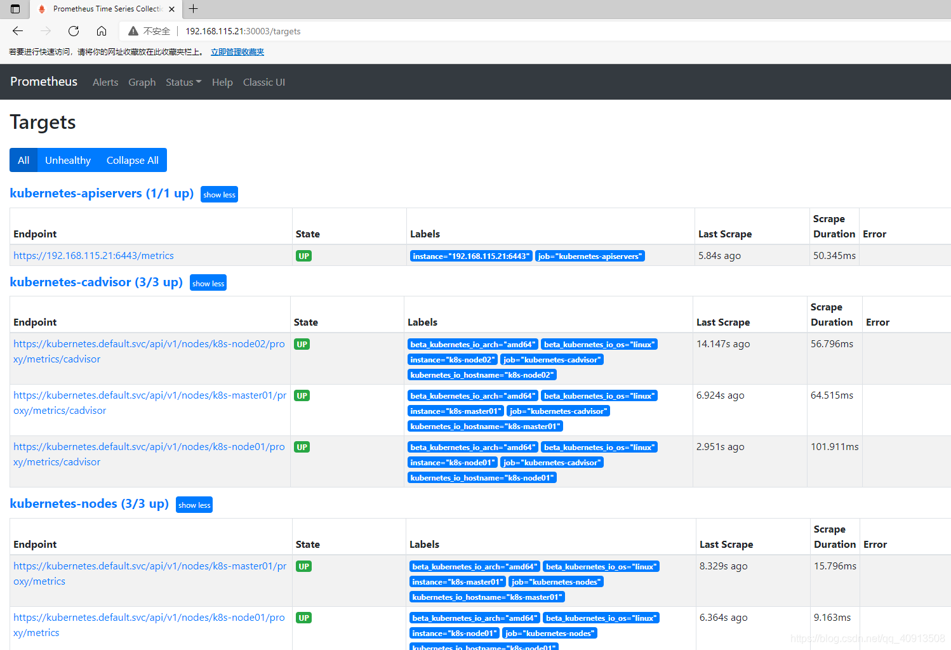
Task: Open the k8s-master01 proxy/metrics nodes endpoint link
Action: pyautogui.click(x=150, y=574)
